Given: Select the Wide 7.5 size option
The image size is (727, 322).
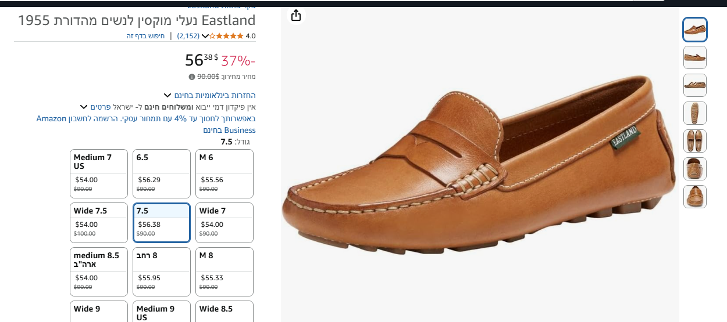Looking at the screenshot, I should [99, 222].
